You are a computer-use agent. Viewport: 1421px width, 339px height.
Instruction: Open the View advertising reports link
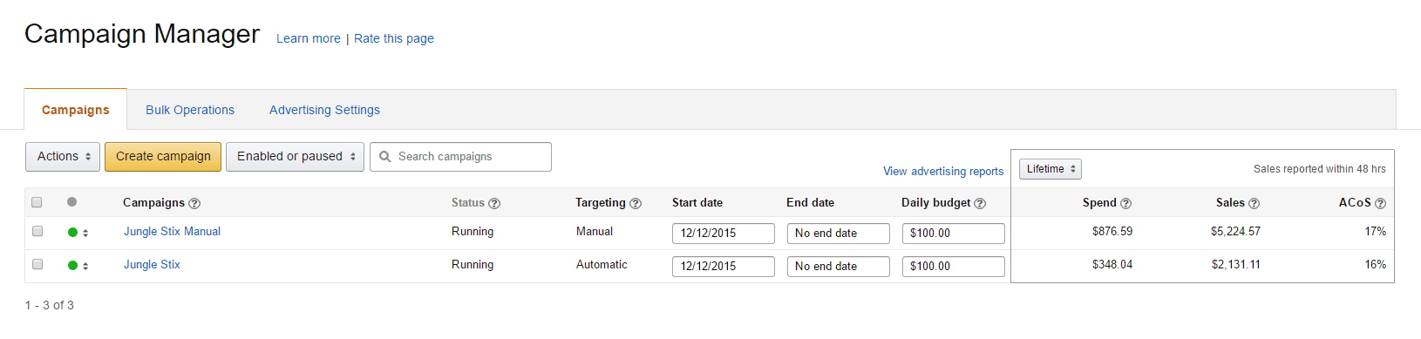[943, 172]
